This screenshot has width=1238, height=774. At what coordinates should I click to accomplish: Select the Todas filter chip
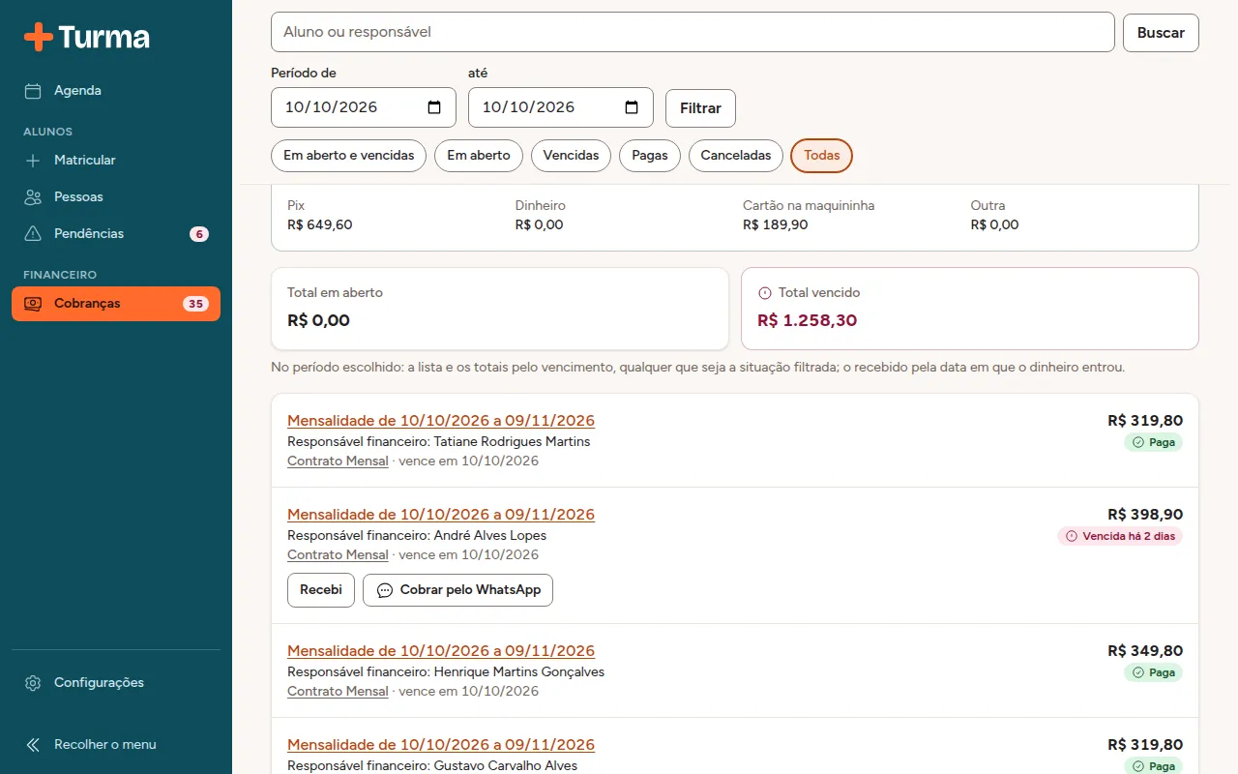822,156
